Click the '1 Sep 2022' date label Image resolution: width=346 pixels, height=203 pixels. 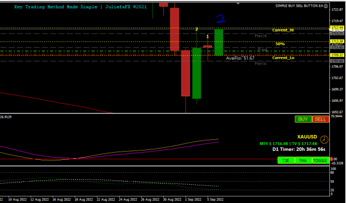193,200
